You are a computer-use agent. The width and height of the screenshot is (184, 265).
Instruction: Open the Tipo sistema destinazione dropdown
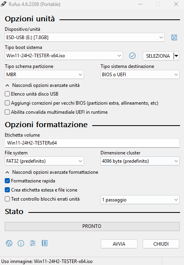coord(140,75)
